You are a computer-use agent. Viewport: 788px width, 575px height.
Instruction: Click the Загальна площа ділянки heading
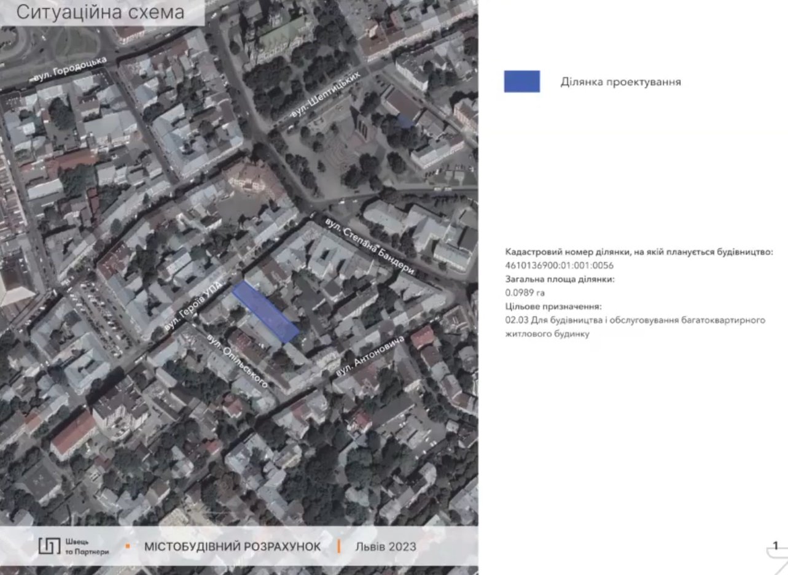pos(560,279)
